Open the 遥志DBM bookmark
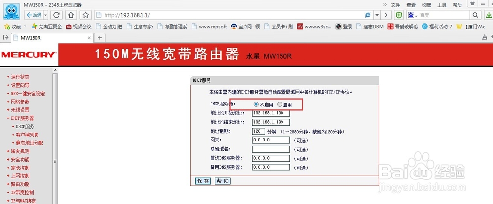Image resolution: width=493 pixels, height=204 pixels. (370, 27)
